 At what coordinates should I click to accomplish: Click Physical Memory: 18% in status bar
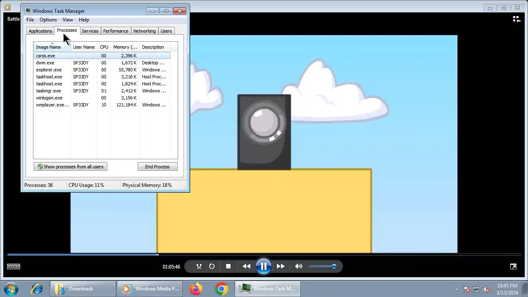(147, 185)
